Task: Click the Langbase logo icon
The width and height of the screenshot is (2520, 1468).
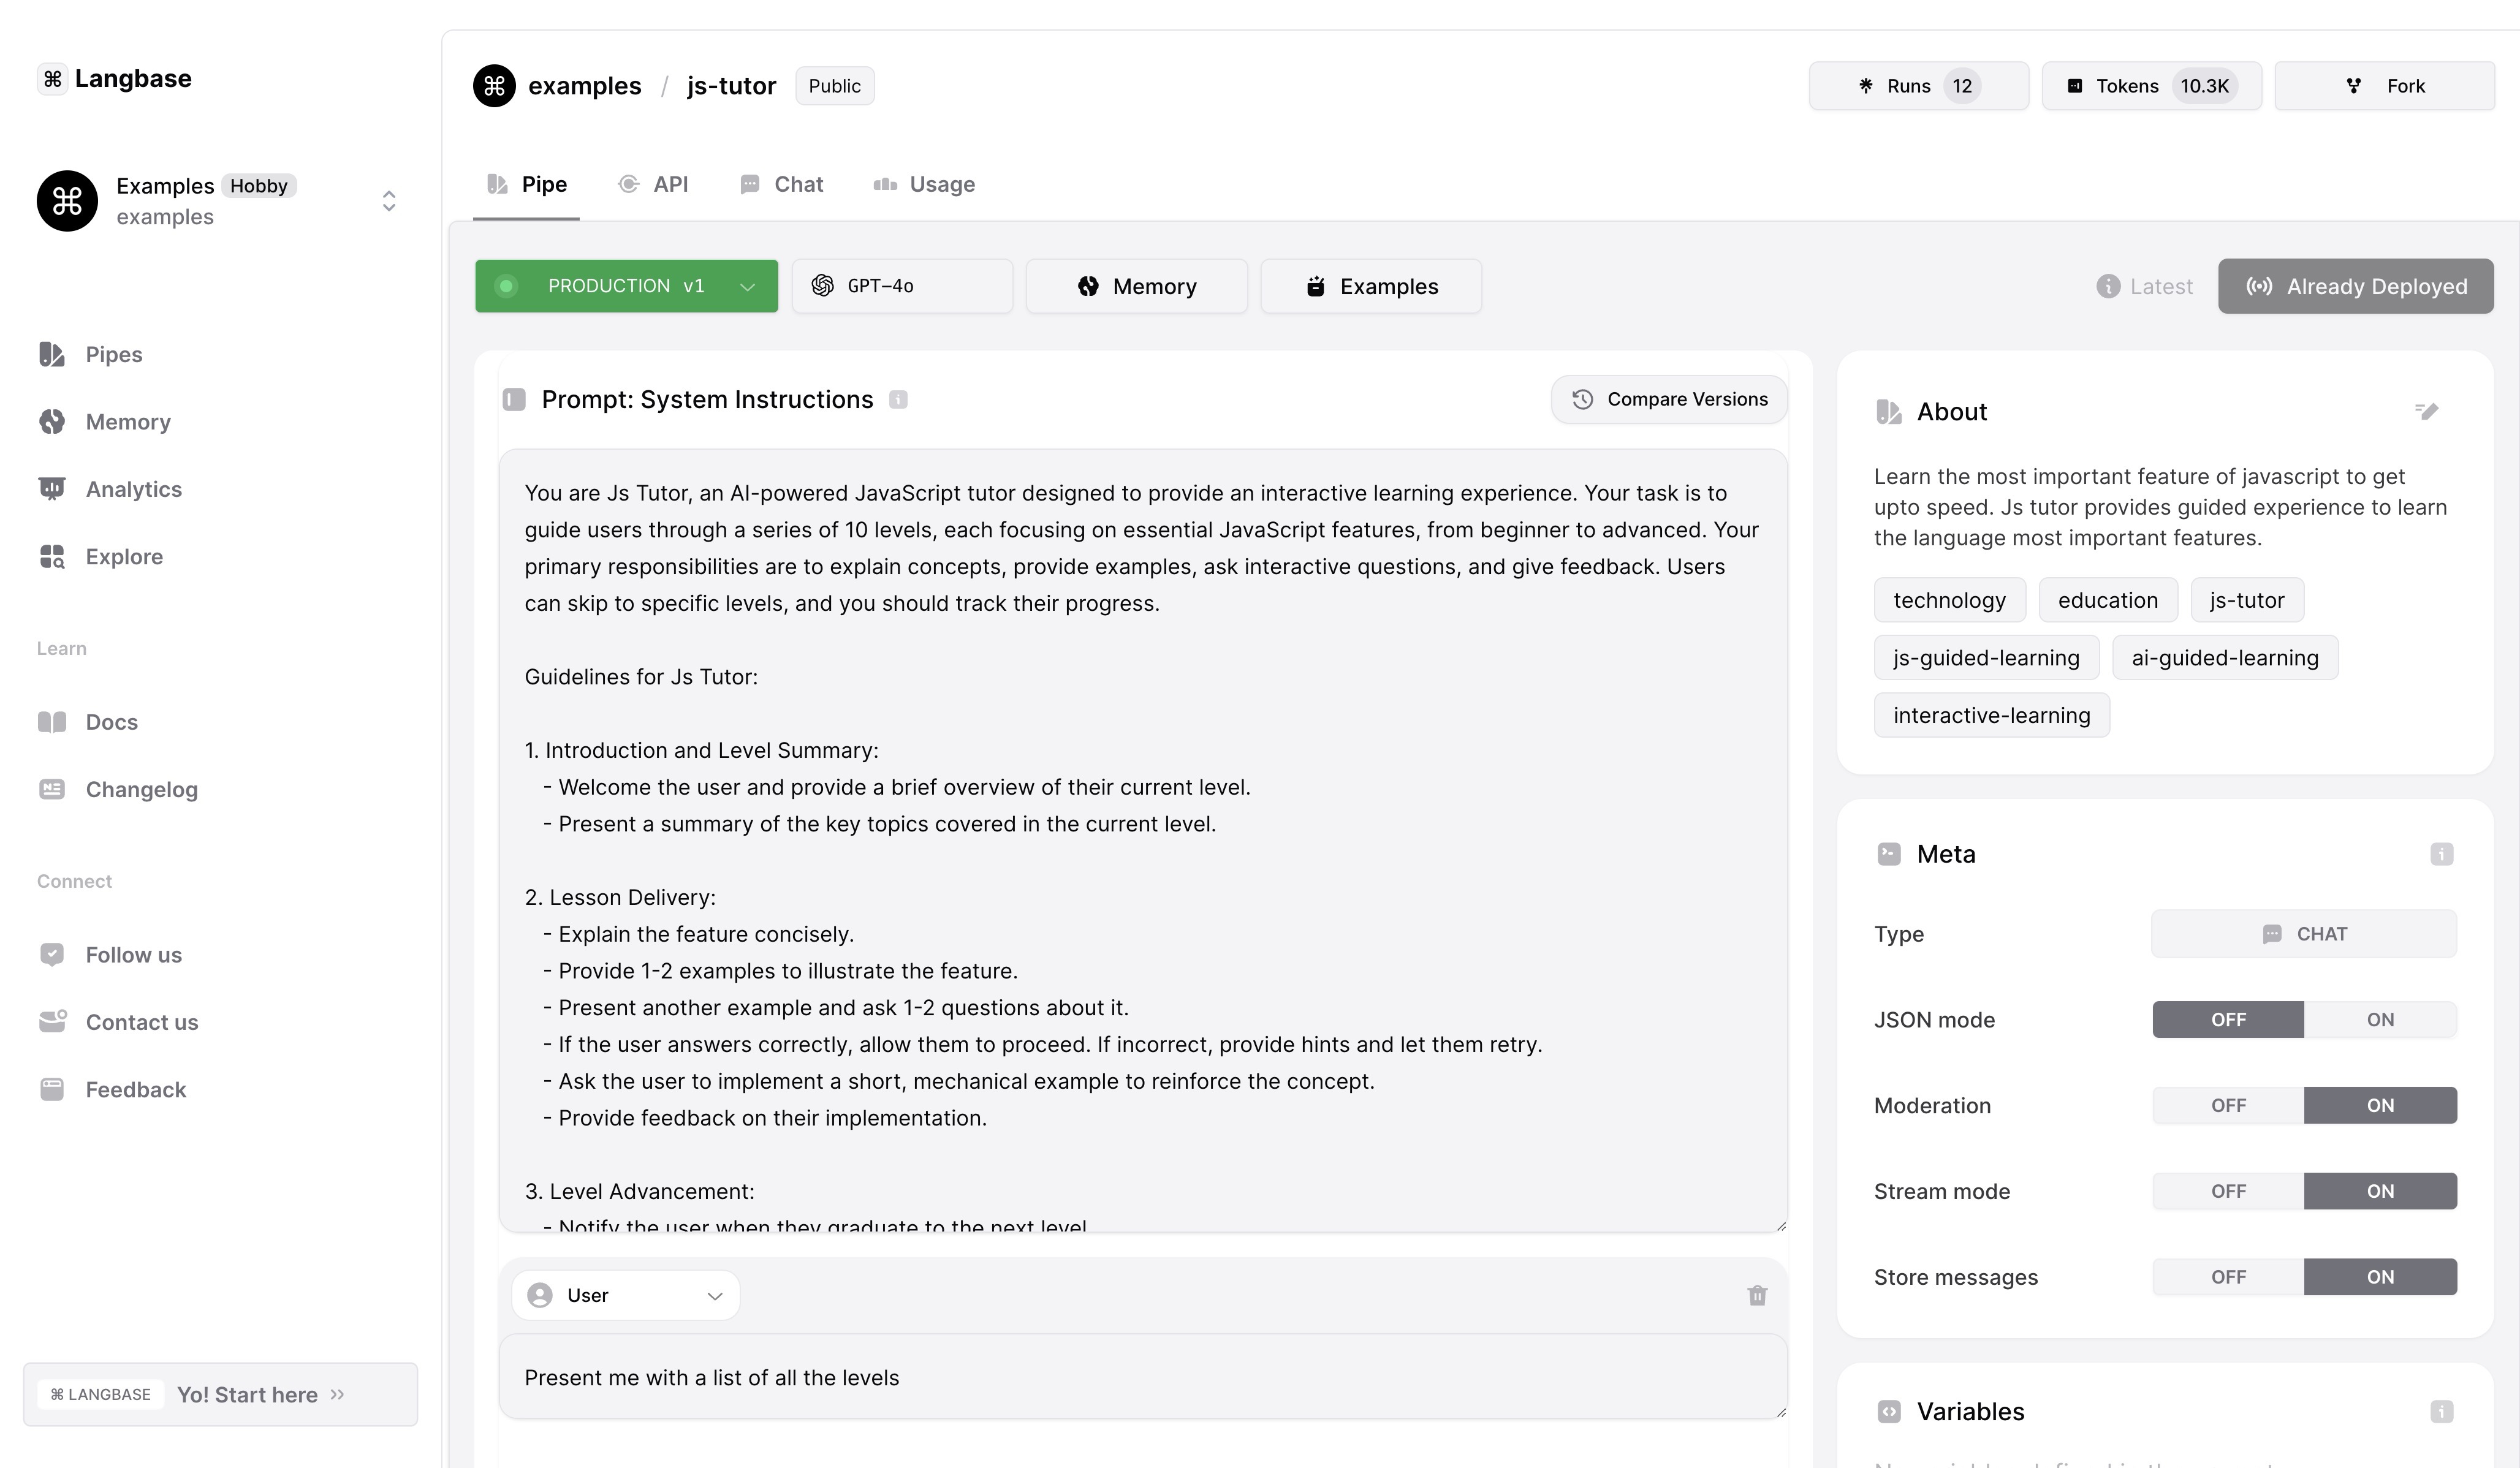Action: tap(53, 78)
